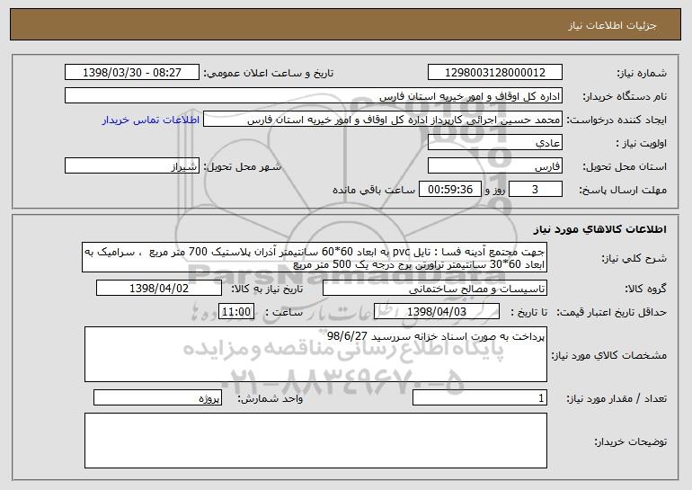The image size is (692, 490).
Task: Click the need number field 1298003128000012
Action: click(494, 73)
